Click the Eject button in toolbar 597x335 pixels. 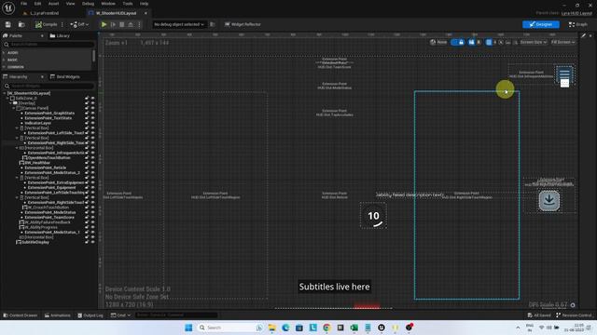[x=131, y=24]
